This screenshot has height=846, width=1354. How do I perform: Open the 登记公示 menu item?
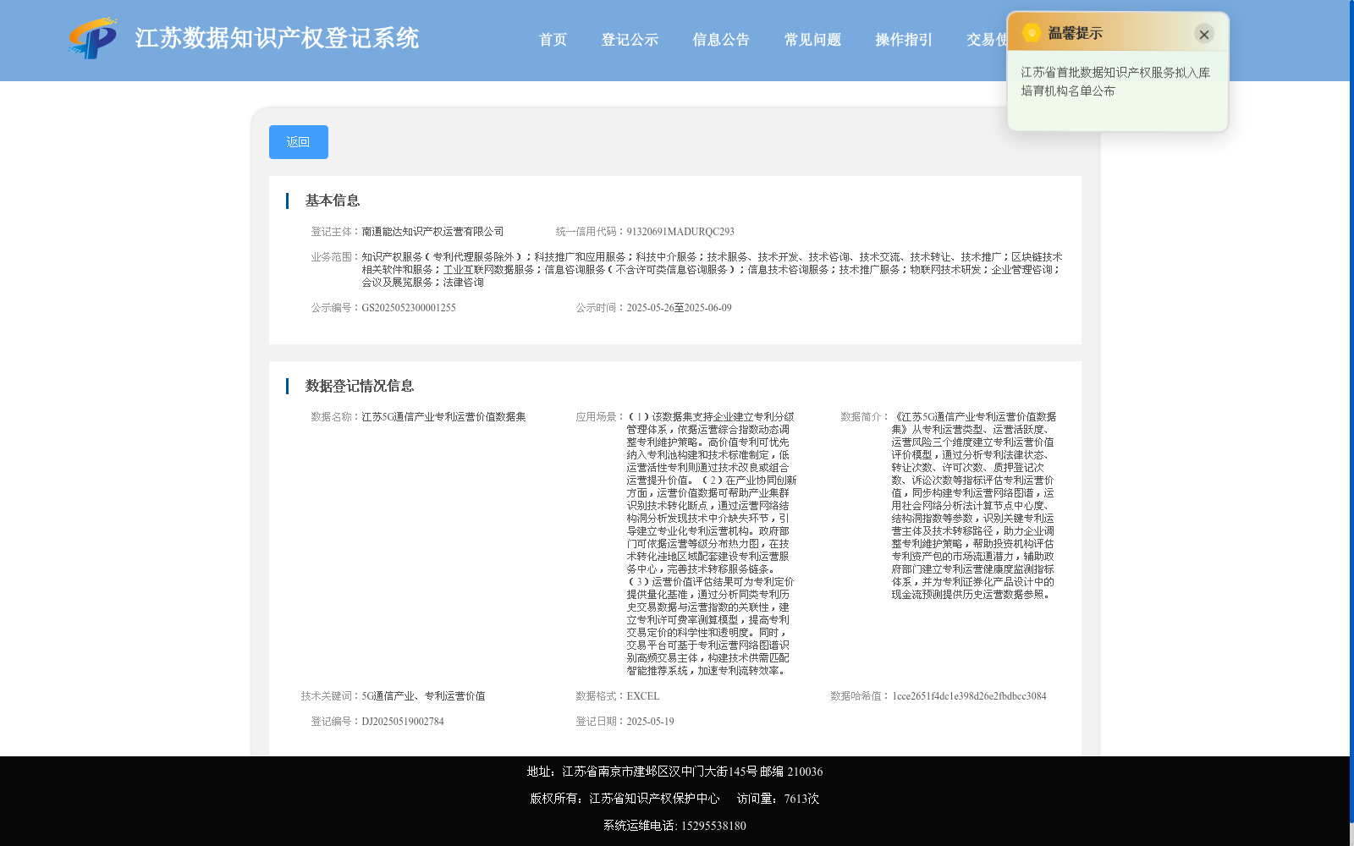point(630,40)
